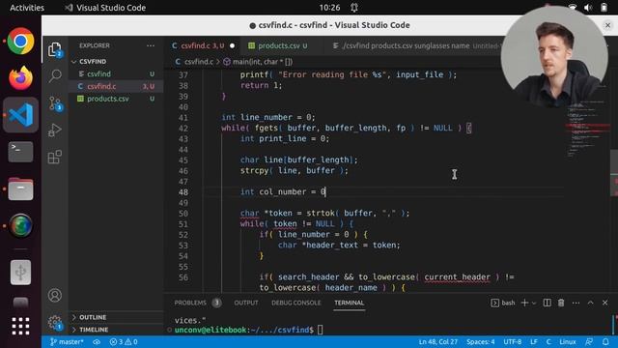Change the LF end-of-line sequence
The image size is (618, 348).
(x=534, y=341)
